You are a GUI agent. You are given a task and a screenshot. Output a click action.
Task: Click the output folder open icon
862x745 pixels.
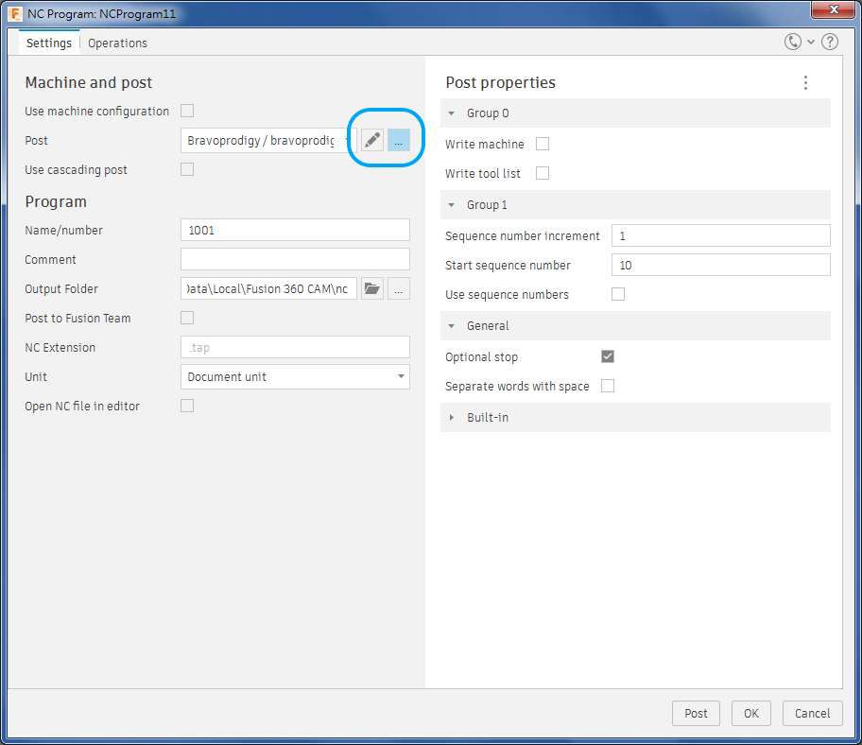click(x=372, y=289)
